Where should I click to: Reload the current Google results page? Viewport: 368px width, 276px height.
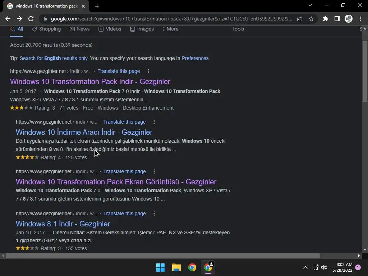31,19
